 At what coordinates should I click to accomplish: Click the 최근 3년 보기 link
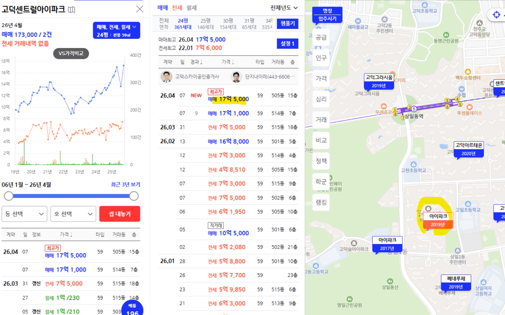pyautogui.click(x=126, y=185)
